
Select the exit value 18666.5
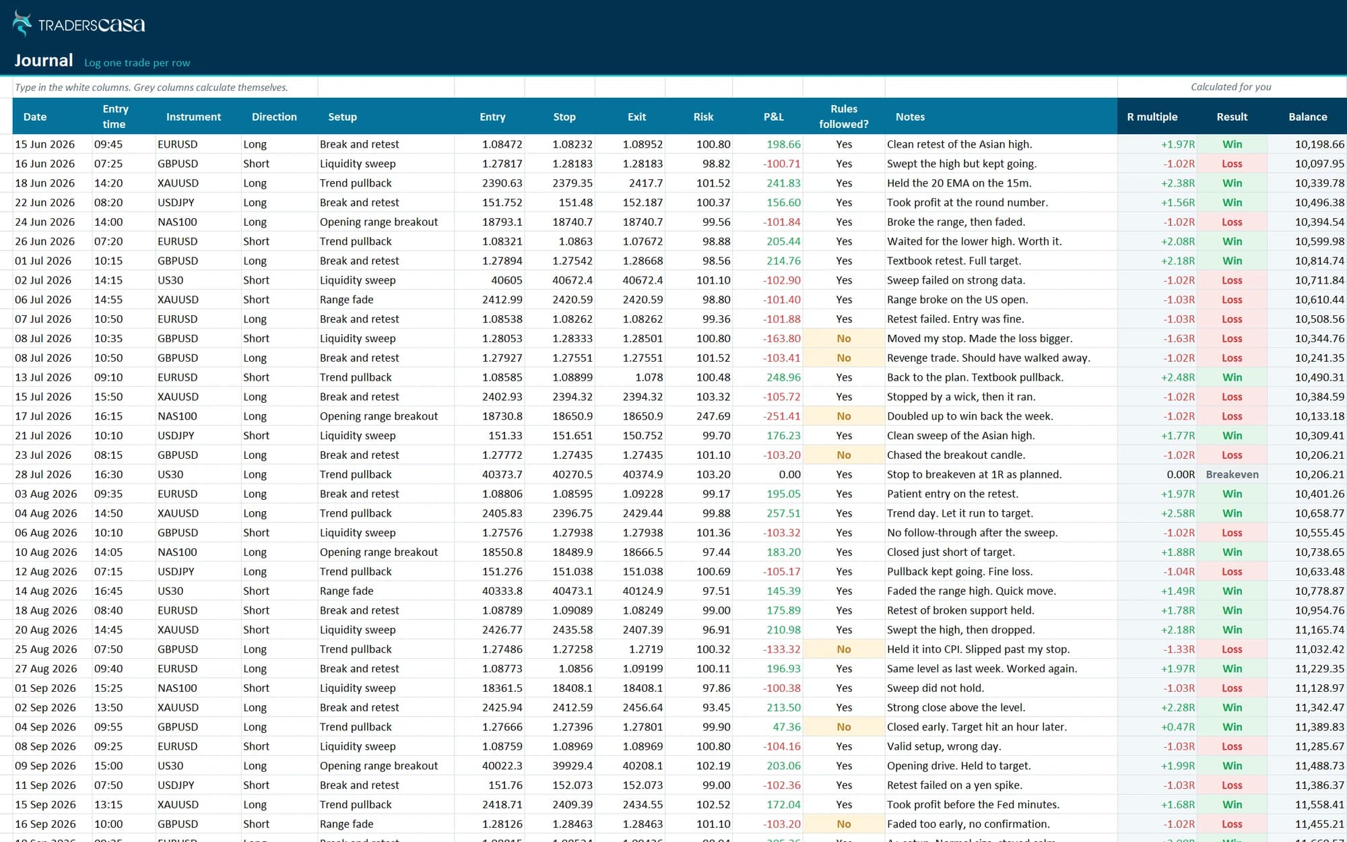642,552
